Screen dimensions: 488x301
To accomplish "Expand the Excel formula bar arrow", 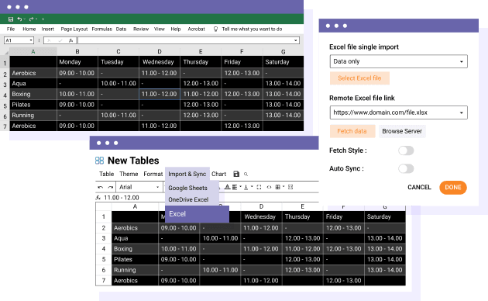I will (x=295, y=40).
